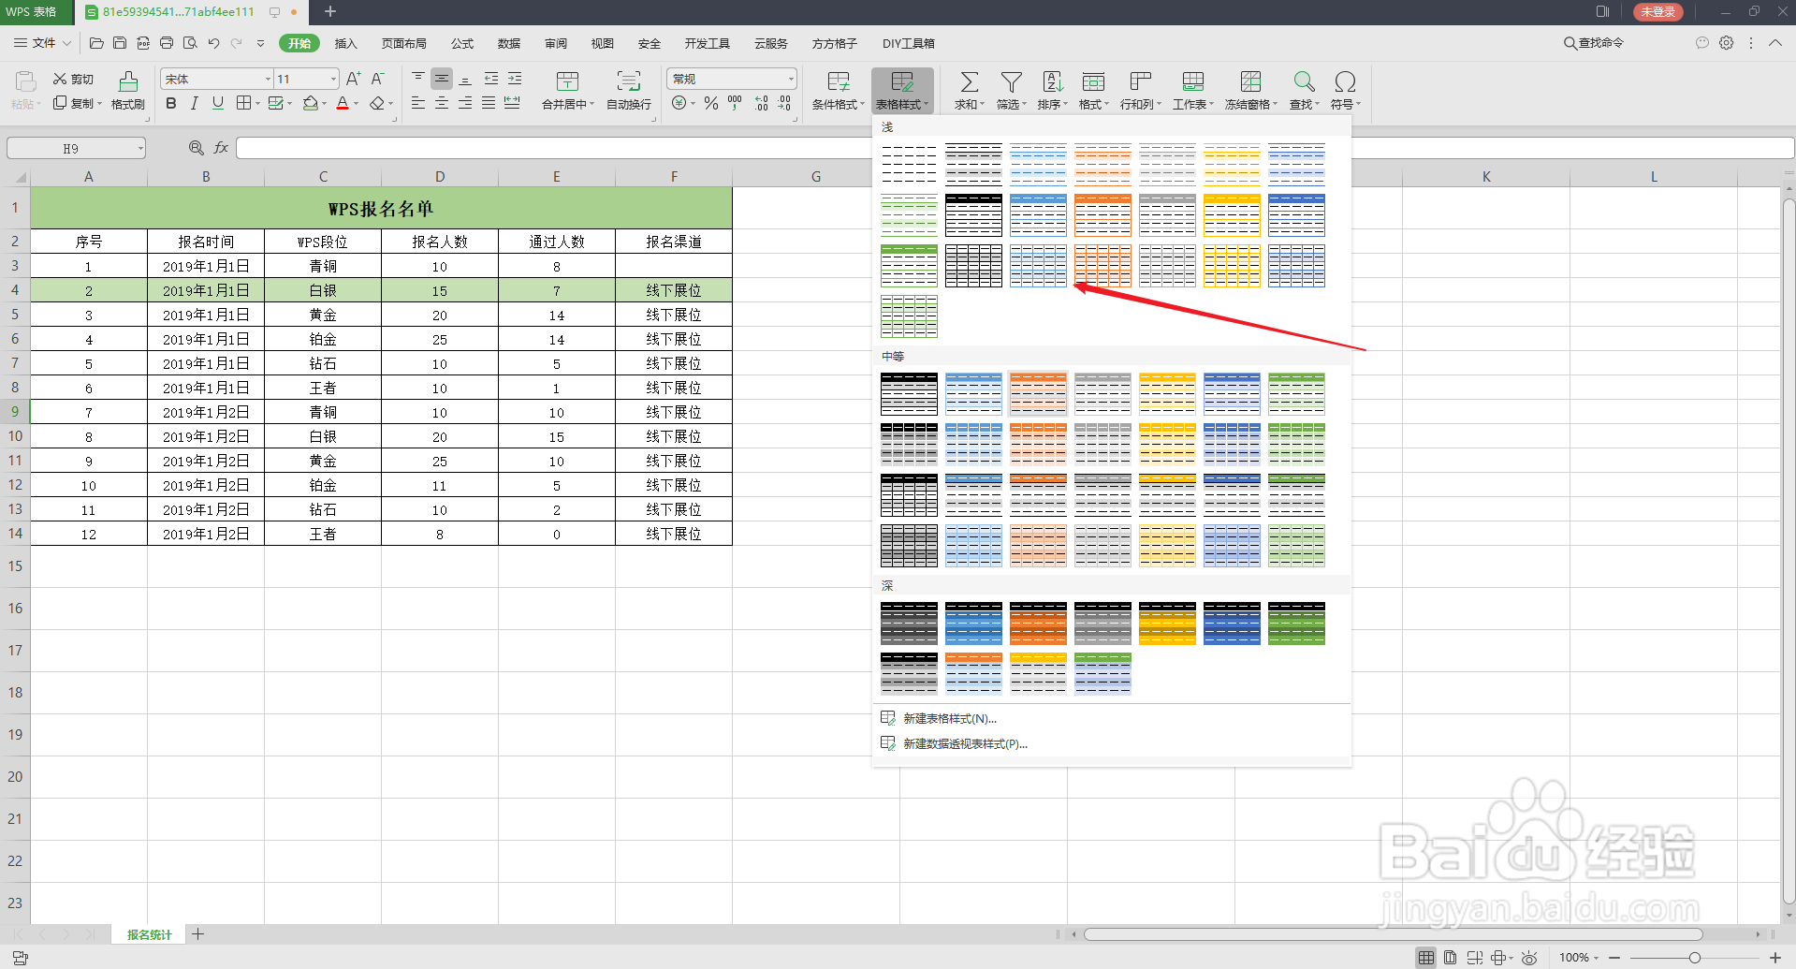Open the borders dropdown arrow

(257, 104)
